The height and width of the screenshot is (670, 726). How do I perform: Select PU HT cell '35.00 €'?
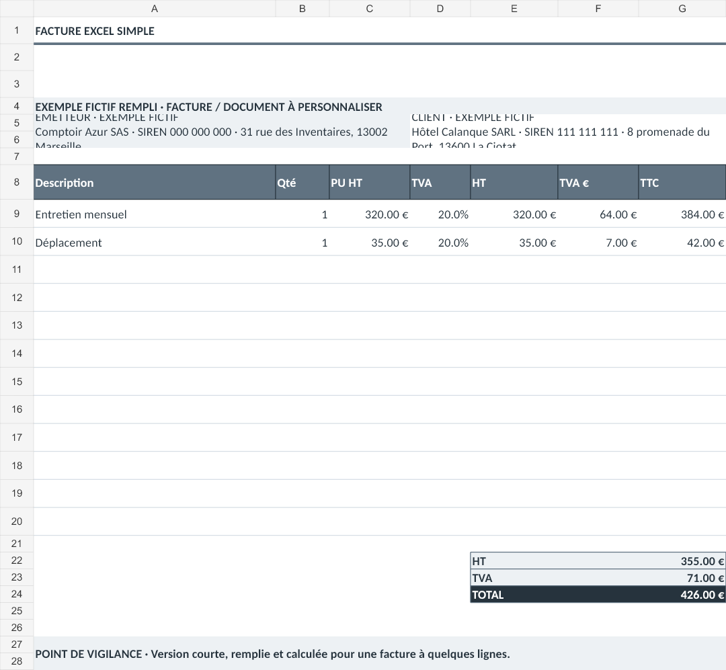point(370,242)
